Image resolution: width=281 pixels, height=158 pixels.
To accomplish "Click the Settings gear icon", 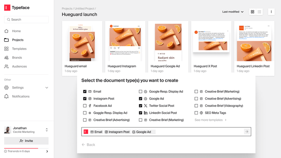I will pyautogui.click(x=7, y=87).
